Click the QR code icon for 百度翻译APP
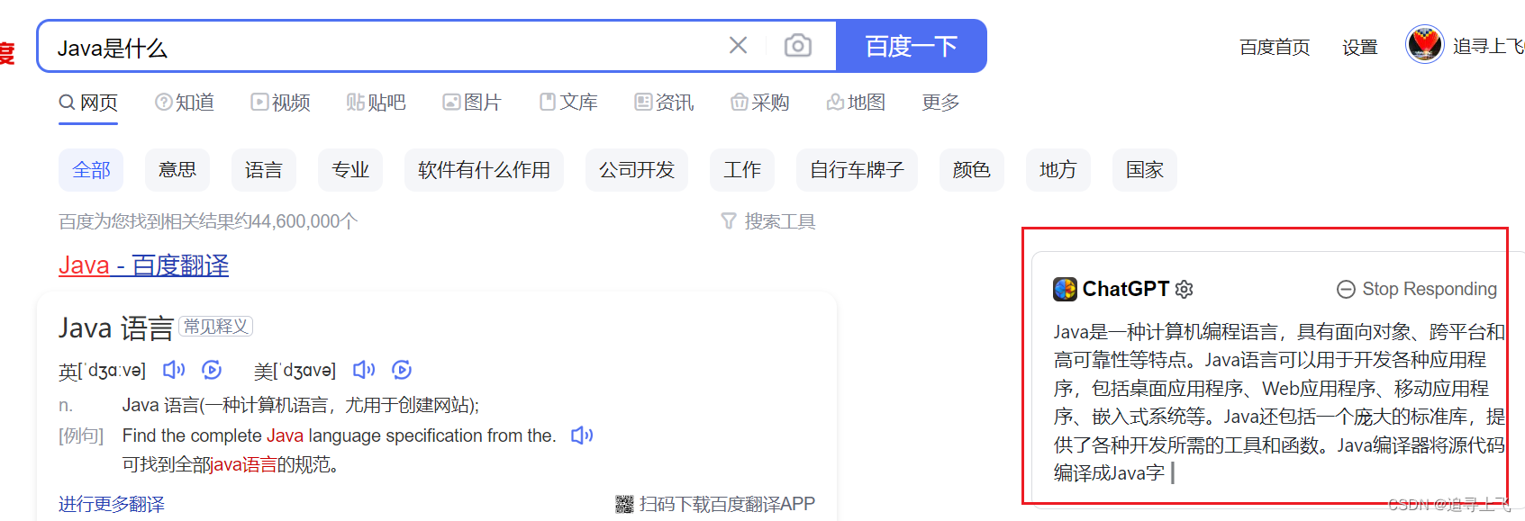 pyautogui.click(x=624, y=504)
